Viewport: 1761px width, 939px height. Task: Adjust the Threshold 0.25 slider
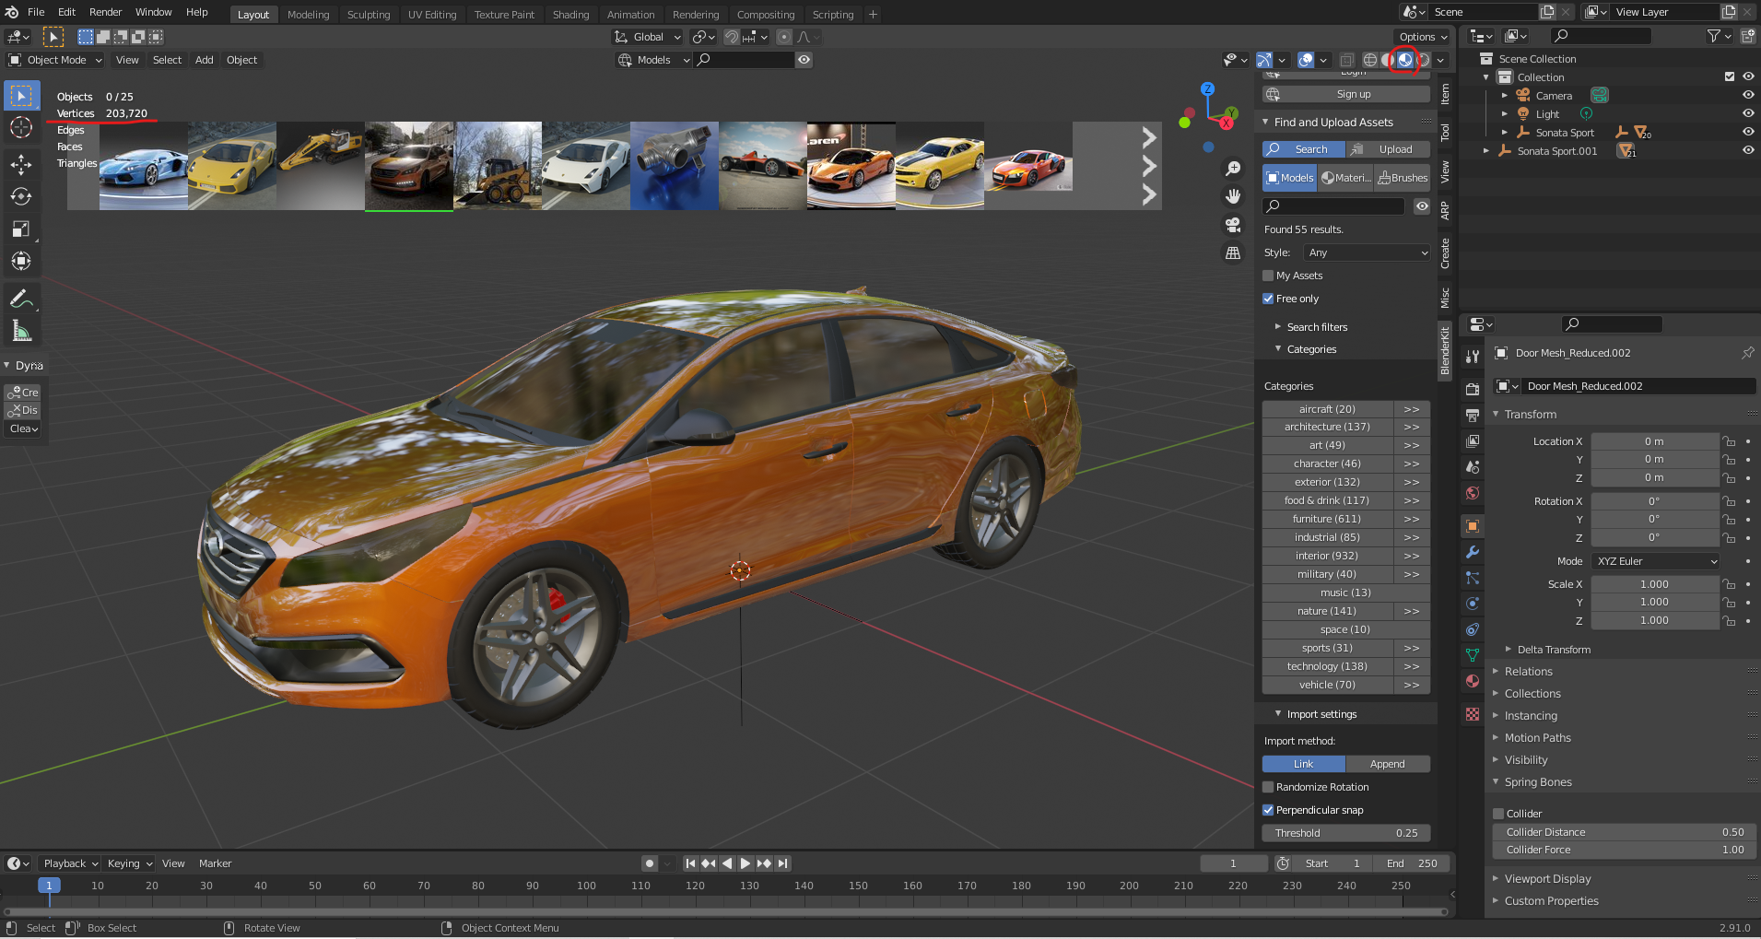1345,833
